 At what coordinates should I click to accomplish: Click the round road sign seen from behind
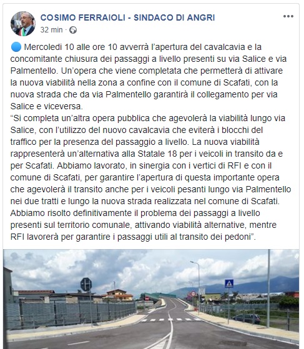[86, 284]
